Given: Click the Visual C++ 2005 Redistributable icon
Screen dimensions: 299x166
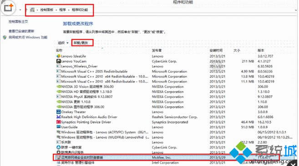Looking at the screenshot, I should (x=59, y=71).
